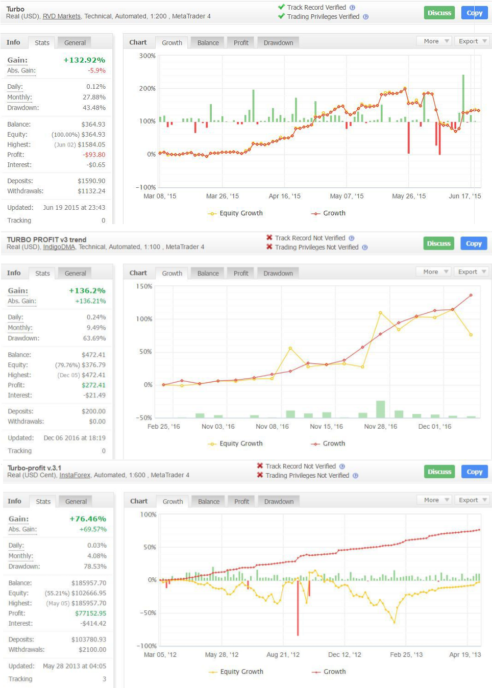Viewport: 492px width, 688px height.
Task: Click Copy button for Turbo-profit v.3.1
Action: coord(475,472)
